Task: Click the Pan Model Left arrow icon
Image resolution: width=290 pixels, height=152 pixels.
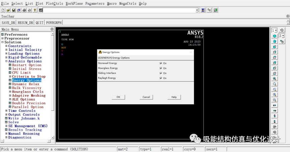Action: coord(275,106)
